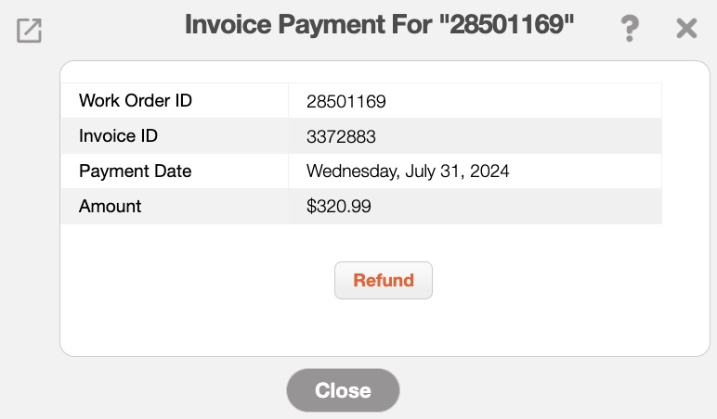This screenshot has height=419, width=717.
Task: Dismiss the dialog with the X icon
Action: (686, 30)
